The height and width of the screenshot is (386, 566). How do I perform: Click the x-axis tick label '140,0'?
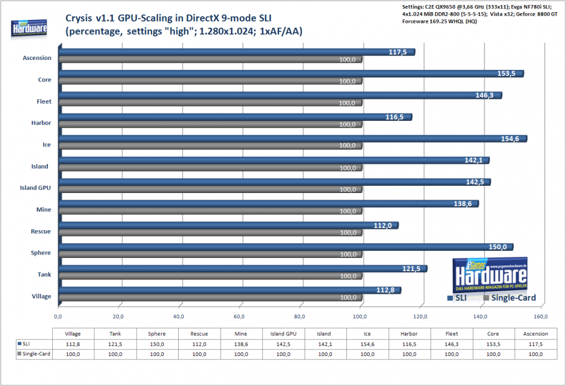pyautogui.click(x=481, y=316)
